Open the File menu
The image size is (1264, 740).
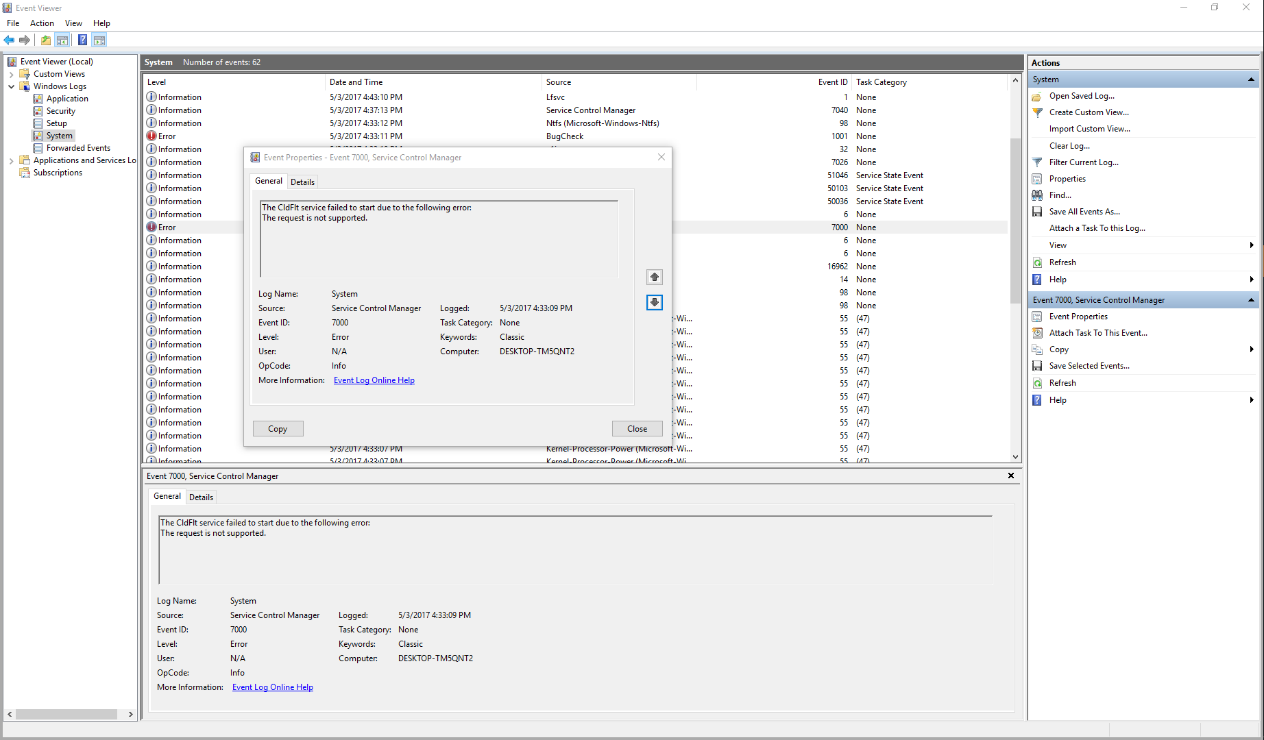coord(13,23)
